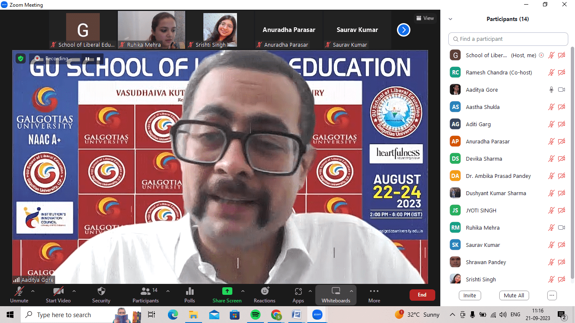Click the Mute All button
The height and width of the screenshot is (323, 575).
[x=514, y=295]
